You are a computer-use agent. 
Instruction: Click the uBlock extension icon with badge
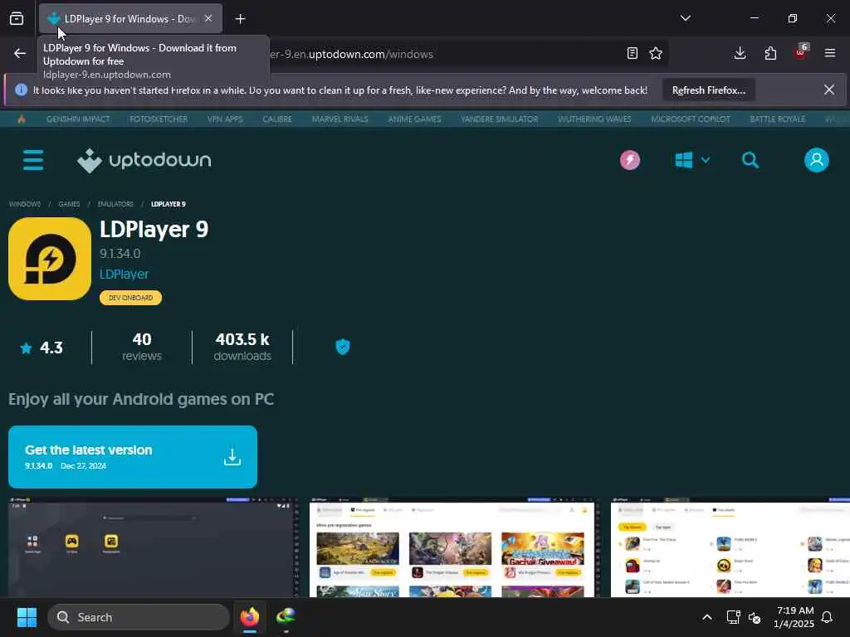[x=801, y=52]
